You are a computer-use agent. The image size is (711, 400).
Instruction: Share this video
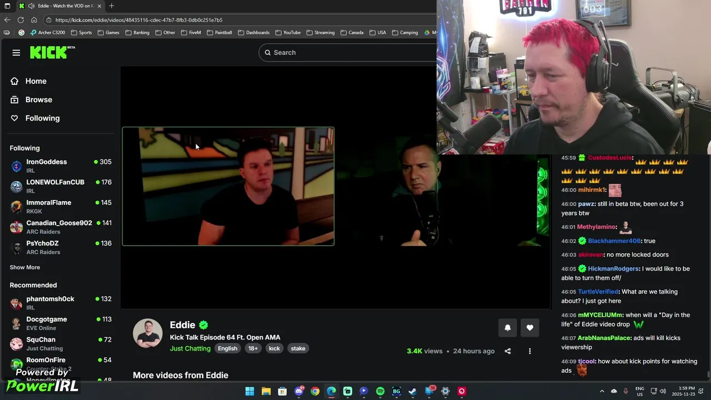[x=507, y=351]
